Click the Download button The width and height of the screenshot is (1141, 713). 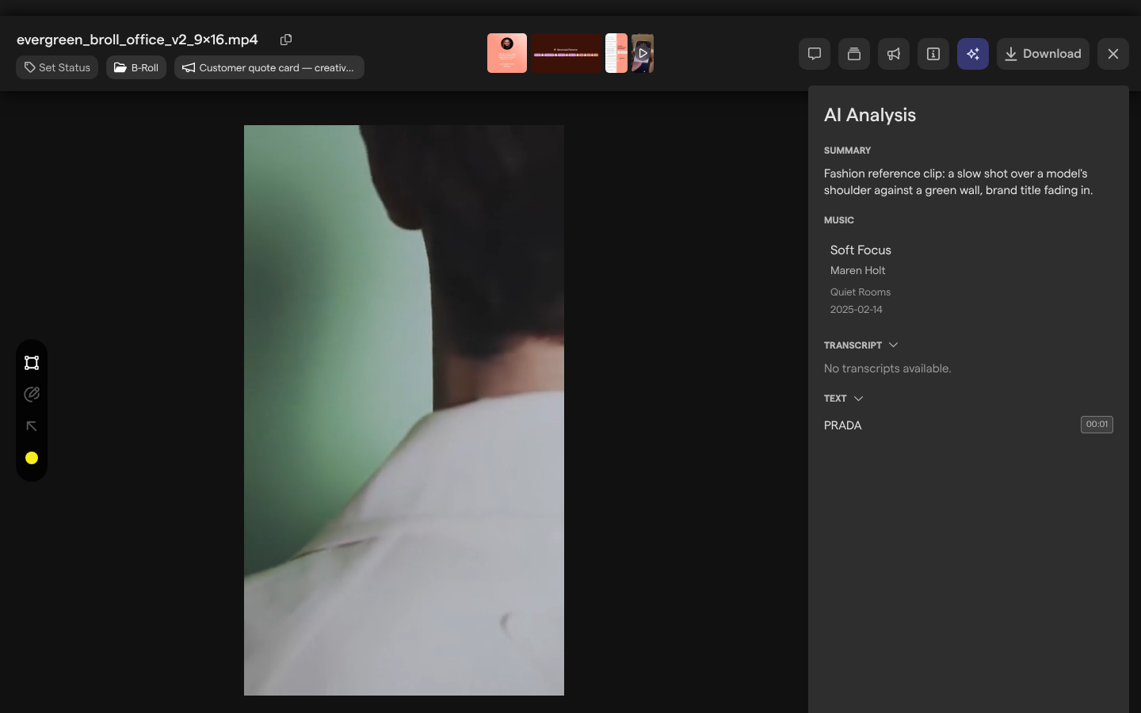(x=1043, y=54)
